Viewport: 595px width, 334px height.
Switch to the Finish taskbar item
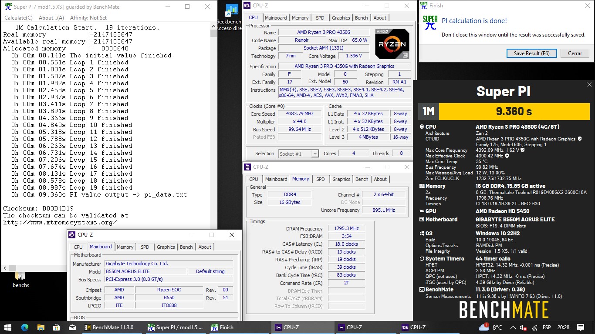tap(239, 327)
